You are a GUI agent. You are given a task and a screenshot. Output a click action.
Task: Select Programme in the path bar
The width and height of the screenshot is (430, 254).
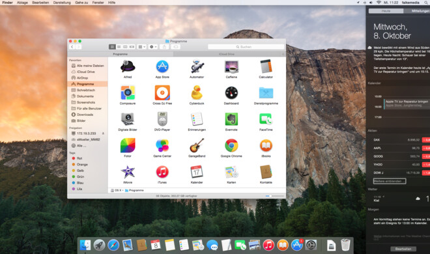[134, 190]
